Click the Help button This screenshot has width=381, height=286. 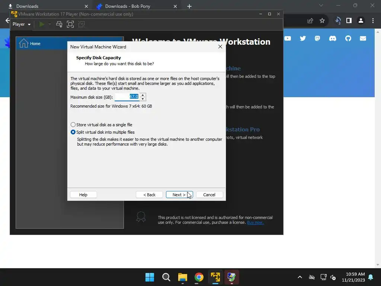pyautogui.click(x=83, y=194)
